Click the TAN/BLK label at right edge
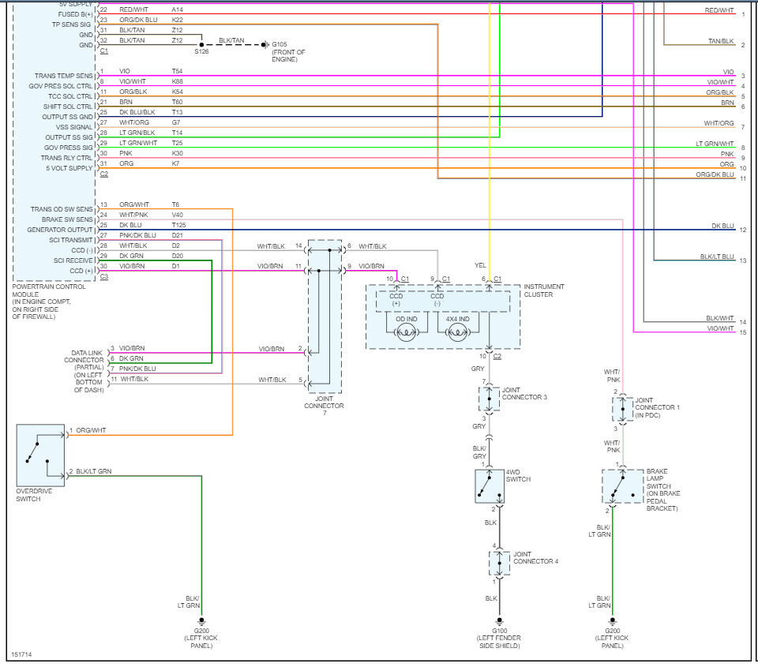This screenshot has width=758, height=667. (x=721, y=41)
